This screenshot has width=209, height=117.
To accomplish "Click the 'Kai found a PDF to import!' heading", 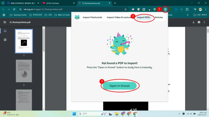I will coord(119,63).
